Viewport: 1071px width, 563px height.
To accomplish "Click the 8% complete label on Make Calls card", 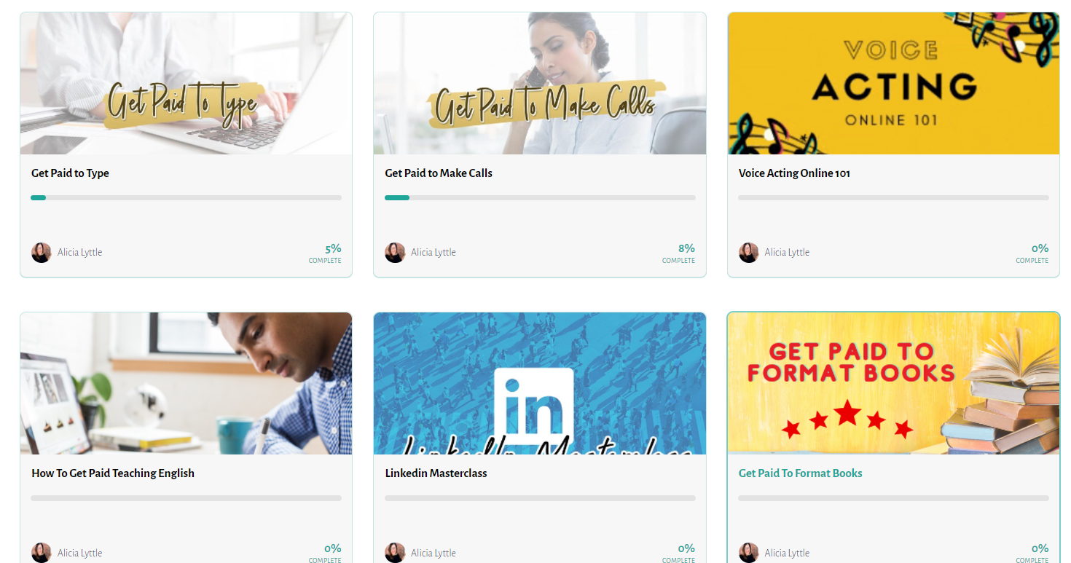I will (x=678, y=253).
